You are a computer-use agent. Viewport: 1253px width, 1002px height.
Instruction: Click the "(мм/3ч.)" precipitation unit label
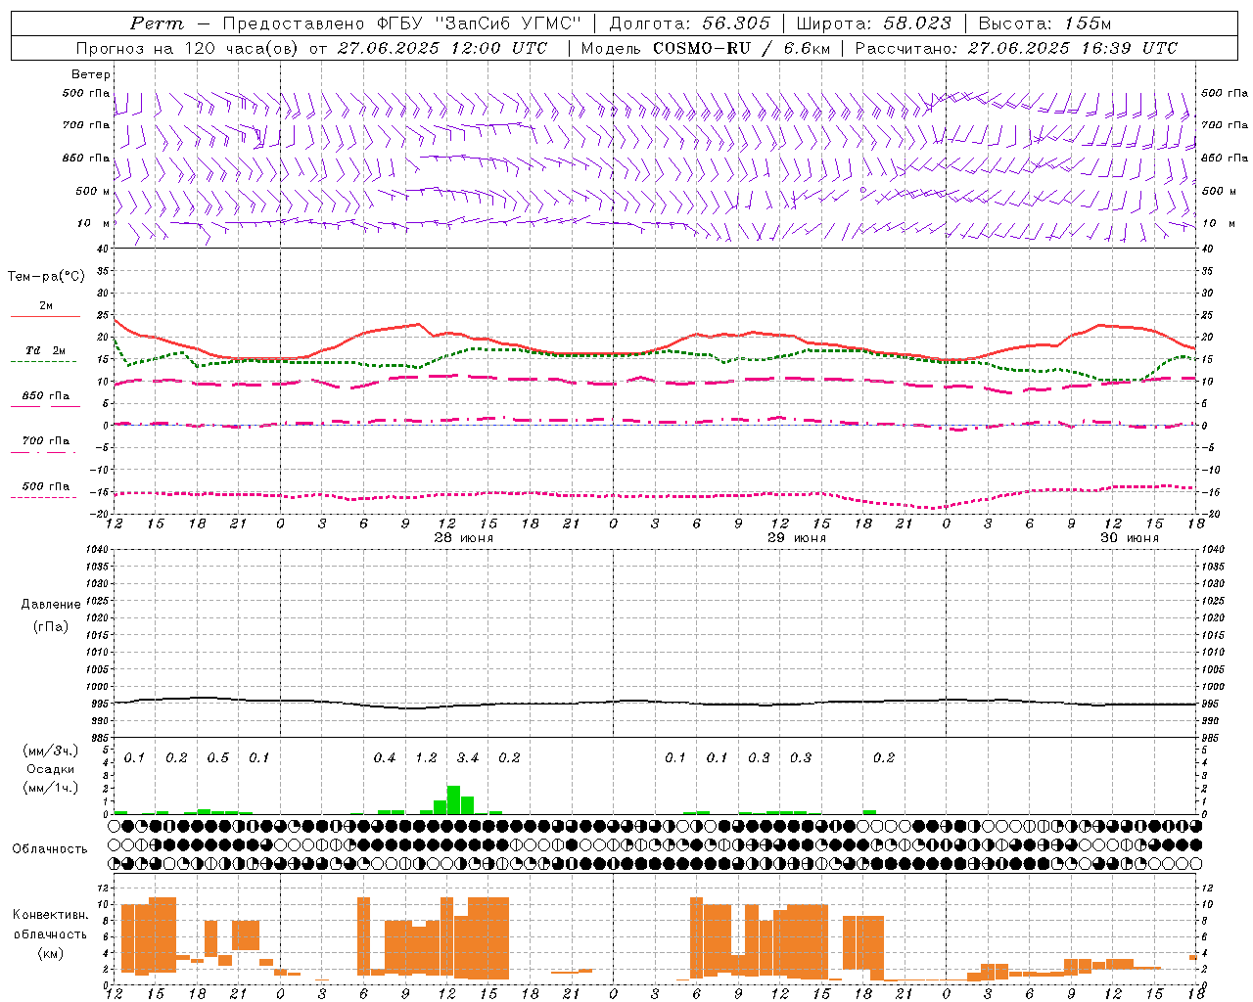(x=50, y=751)
